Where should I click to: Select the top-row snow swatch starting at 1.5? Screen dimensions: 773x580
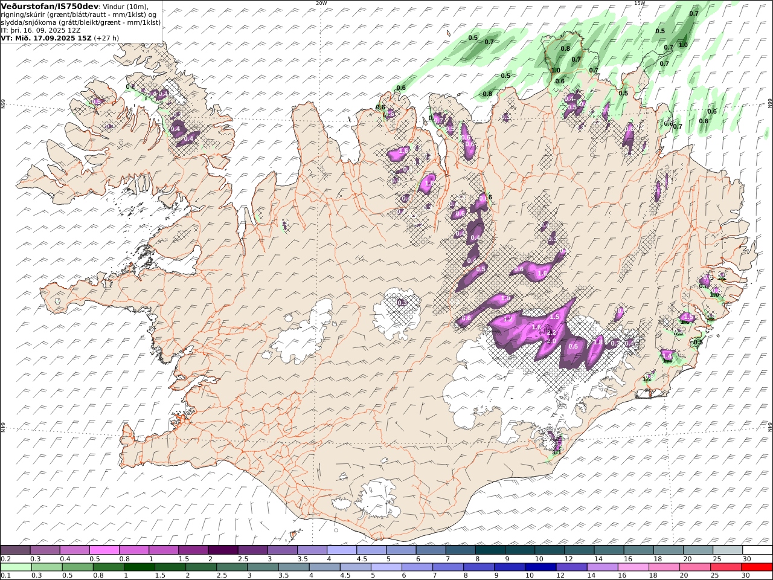pos(193,550)
